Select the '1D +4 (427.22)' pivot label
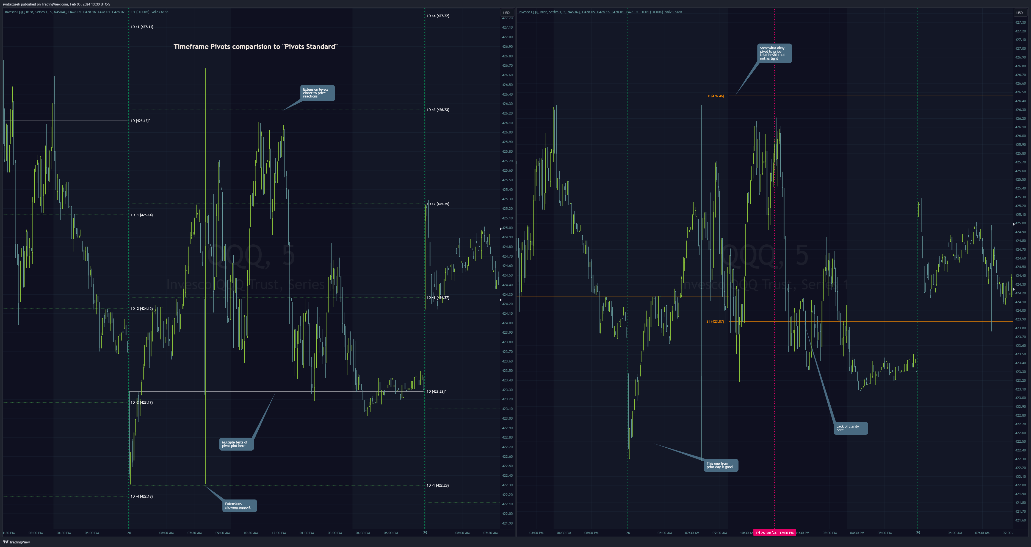 (x=438, y=16)
